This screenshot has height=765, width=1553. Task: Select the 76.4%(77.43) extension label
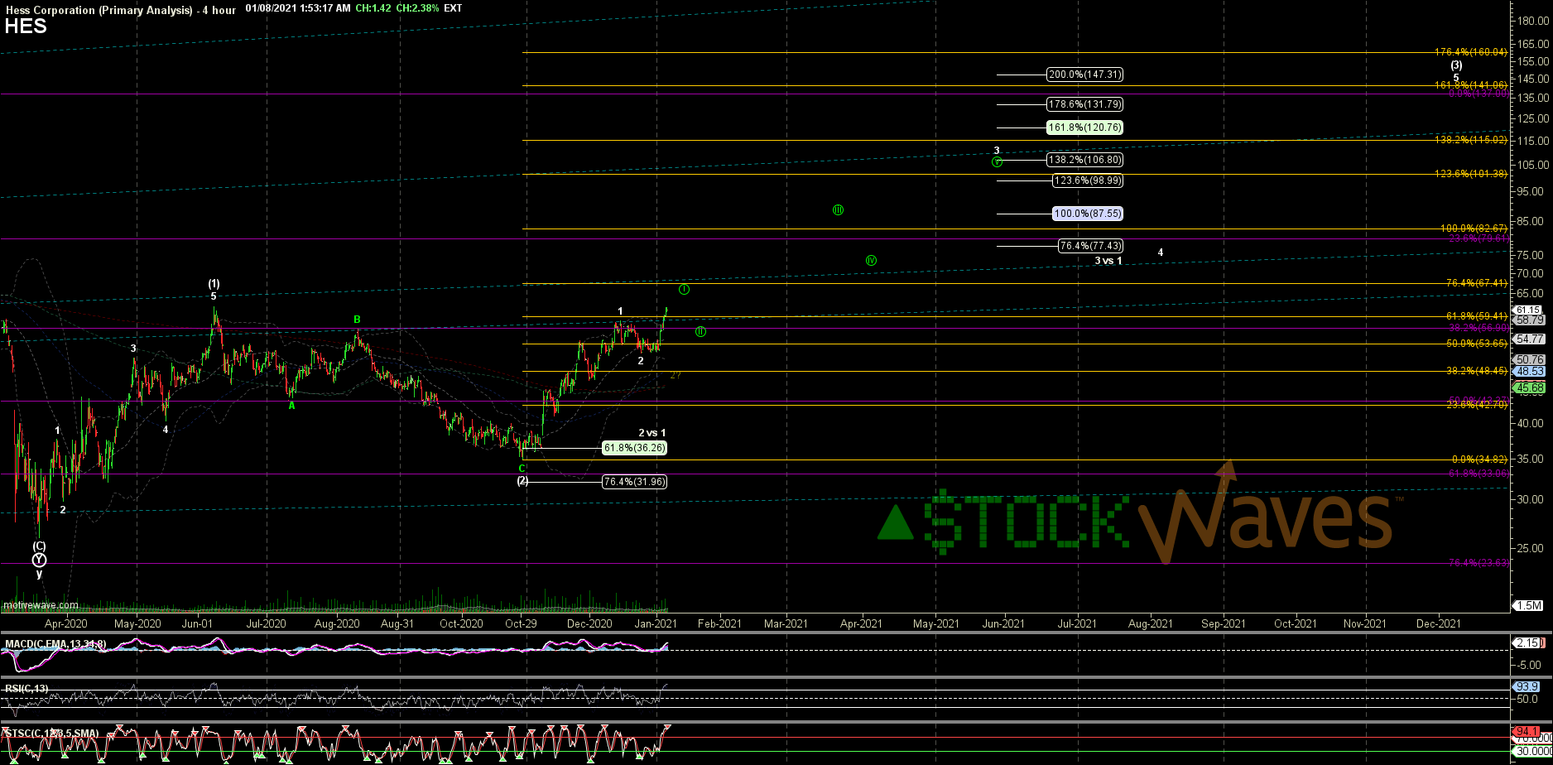[x=1091, y=246]
